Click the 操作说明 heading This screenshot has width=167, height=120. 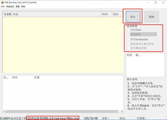click(132, 79)
